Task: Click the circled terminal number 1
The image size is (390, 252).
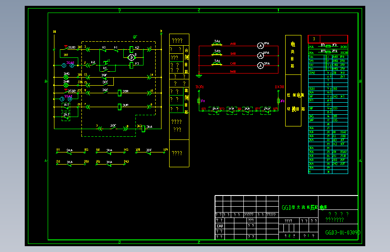Action: [x=64, y=65]
